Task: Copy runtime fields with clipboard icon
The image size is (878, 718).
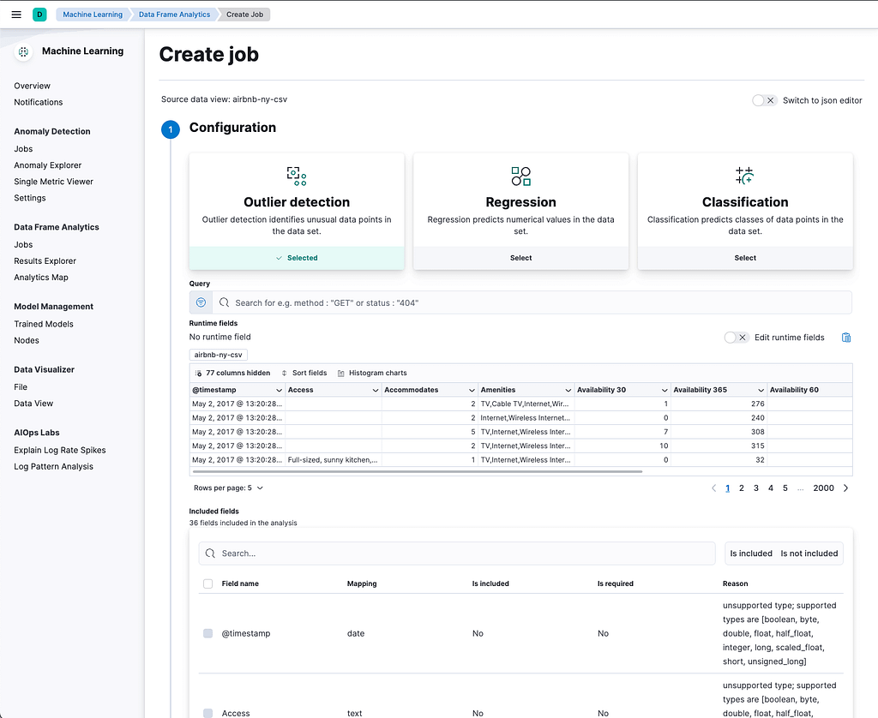Action: (846, 338)
